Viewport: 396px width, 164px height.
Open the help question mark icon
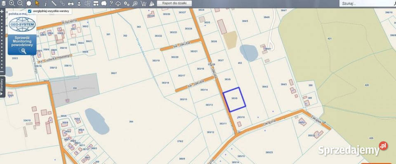point(111,3)
